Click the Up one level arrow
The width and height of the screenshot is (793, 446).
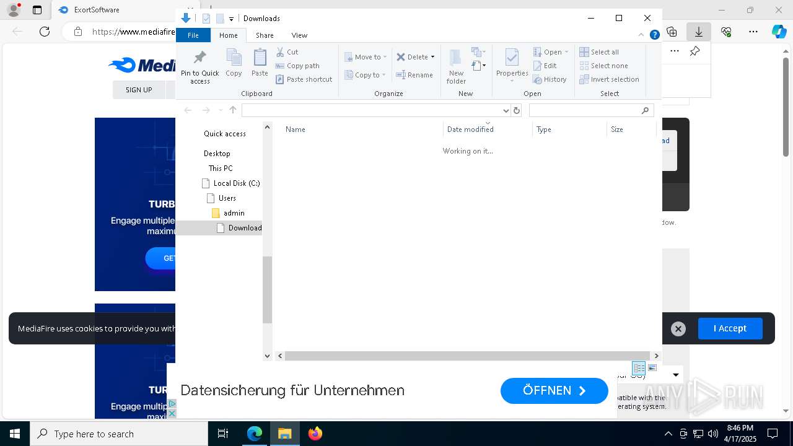[233, 110]
